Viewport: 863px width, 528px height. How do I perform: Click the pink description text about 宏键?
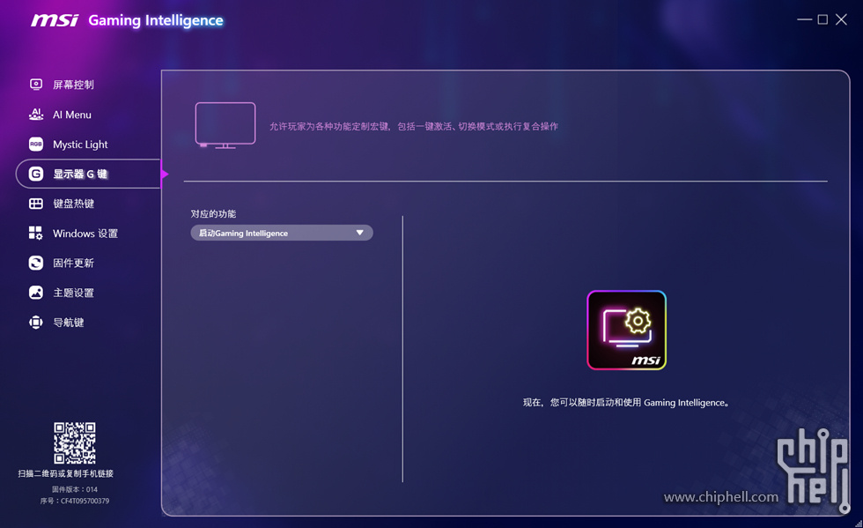pyautogui.click(x=413, y=126)
